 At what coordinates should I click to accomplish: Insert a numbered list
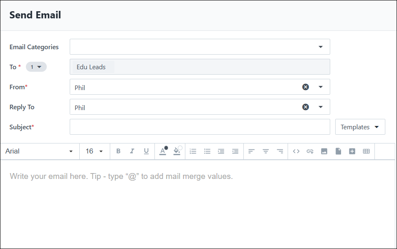coord(193,151)
